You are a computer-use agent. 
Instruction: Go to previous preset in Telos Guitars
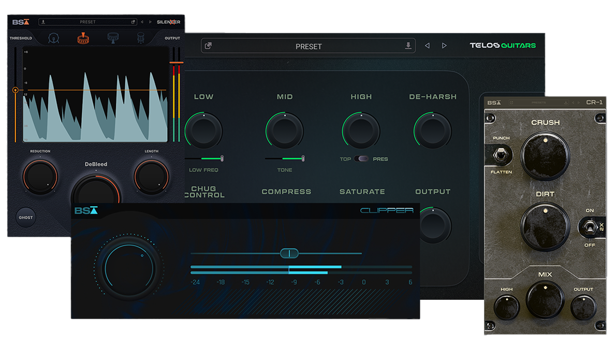click(x=427, y=46)
